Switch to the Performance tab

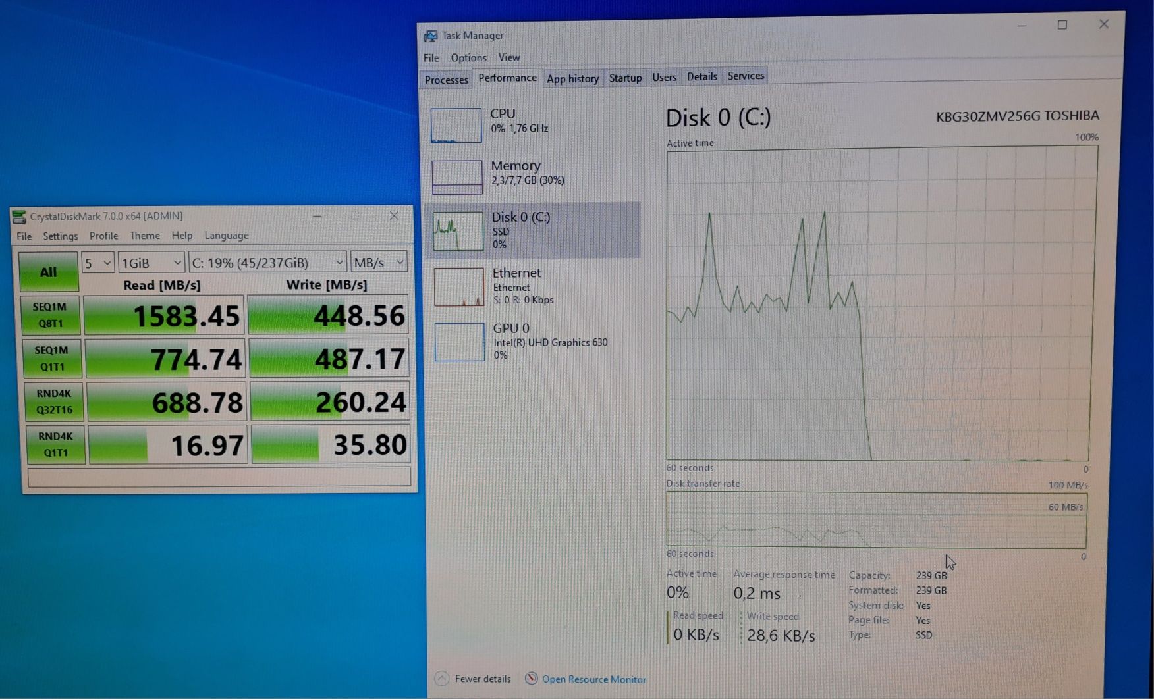[507, 78]
